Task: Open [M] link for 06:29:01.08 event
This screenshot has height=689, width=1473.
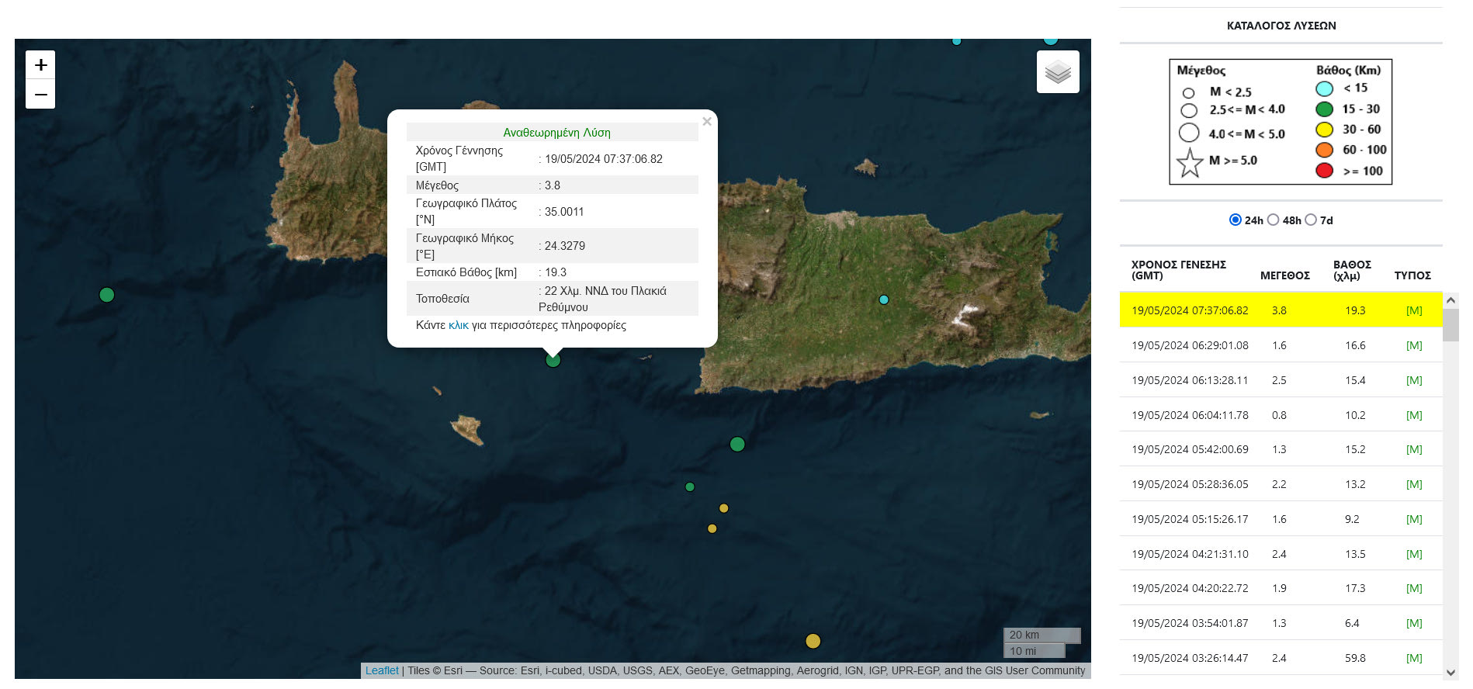Action: (x=1413, y=345)
